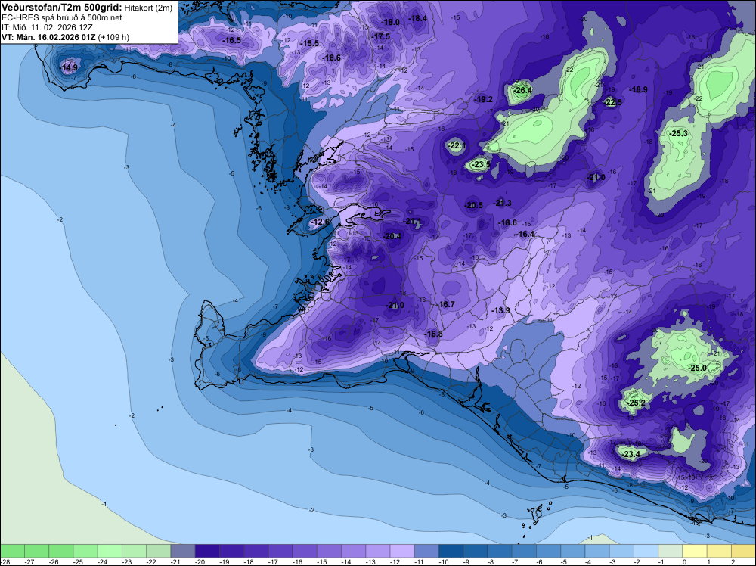Click the -15.5 temperature label
The image size is (756, 566).
[x=310, y=43]
